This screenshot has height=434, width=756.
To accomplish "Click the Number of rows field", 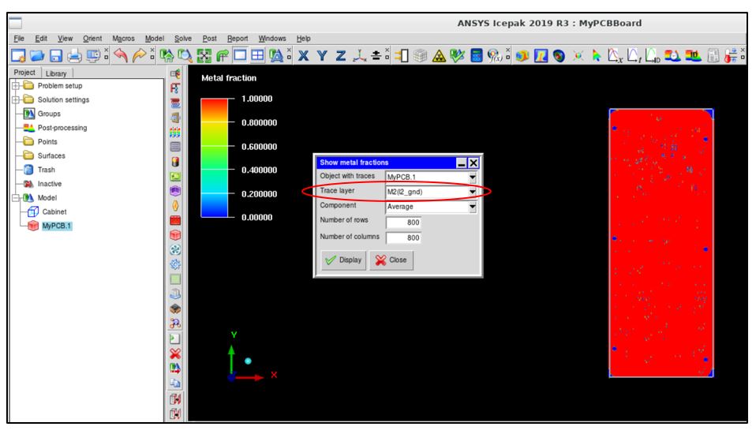I will pyautogui.click(x=403, y=223).
